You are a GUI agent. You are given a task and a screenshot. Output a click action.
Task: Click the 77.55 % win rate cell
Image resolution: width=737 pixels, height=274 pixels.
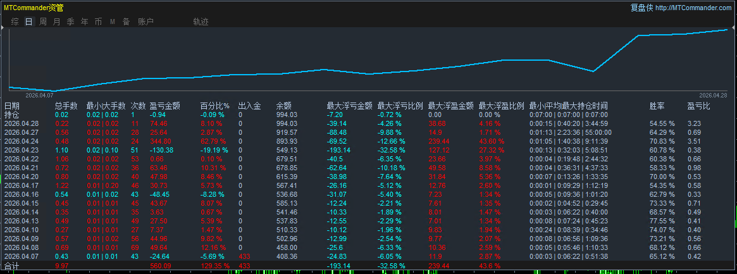click(x=662, y=221)
